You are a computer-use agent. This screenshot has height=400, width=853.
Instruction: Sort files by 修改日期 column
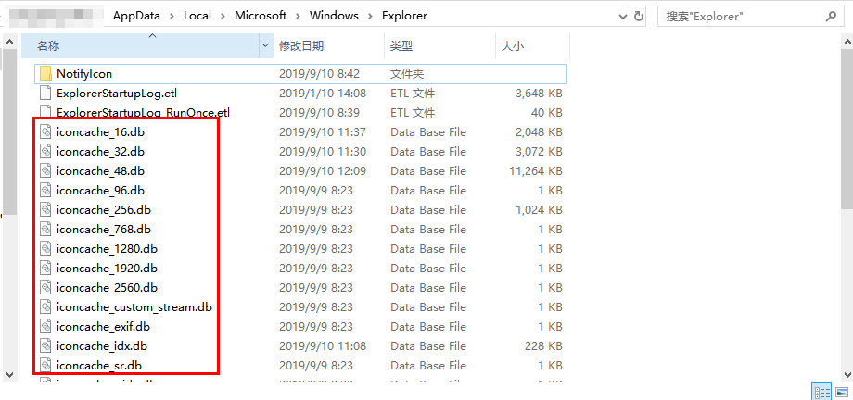point(301,45)
